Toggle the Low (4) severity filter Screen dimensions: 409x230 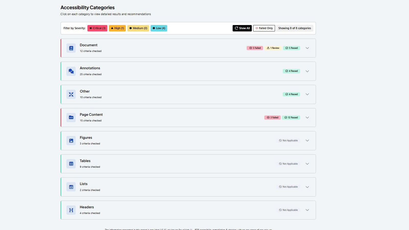159,28
